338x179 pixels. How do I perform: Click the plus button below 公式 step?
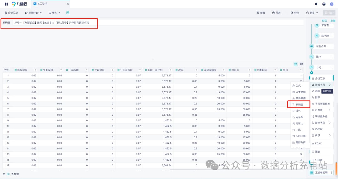pyautogui.click(x=311, y=73)
